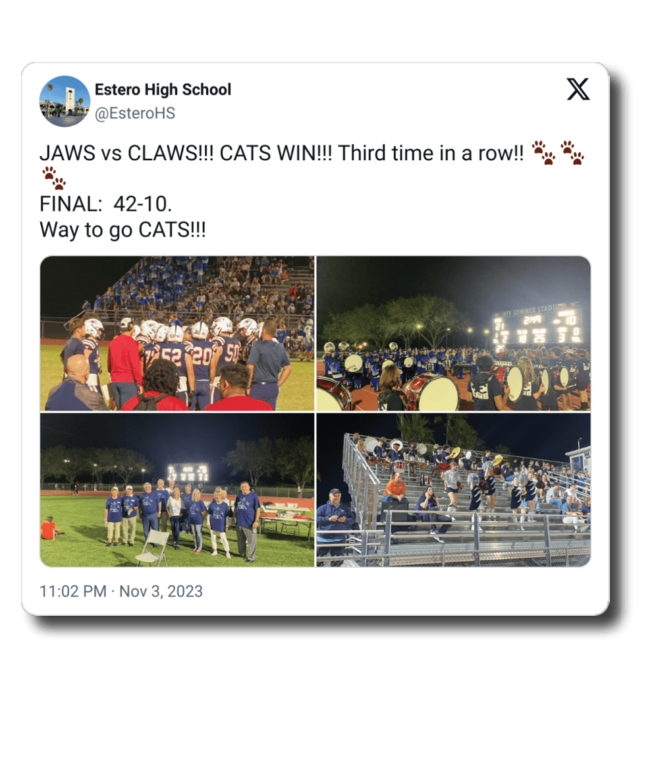Open the football huddle photo
This screenshot has height=776, width=656.
(177, 334)
